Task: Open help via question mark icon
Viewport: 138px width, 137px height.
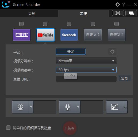Action: [124, 5]
